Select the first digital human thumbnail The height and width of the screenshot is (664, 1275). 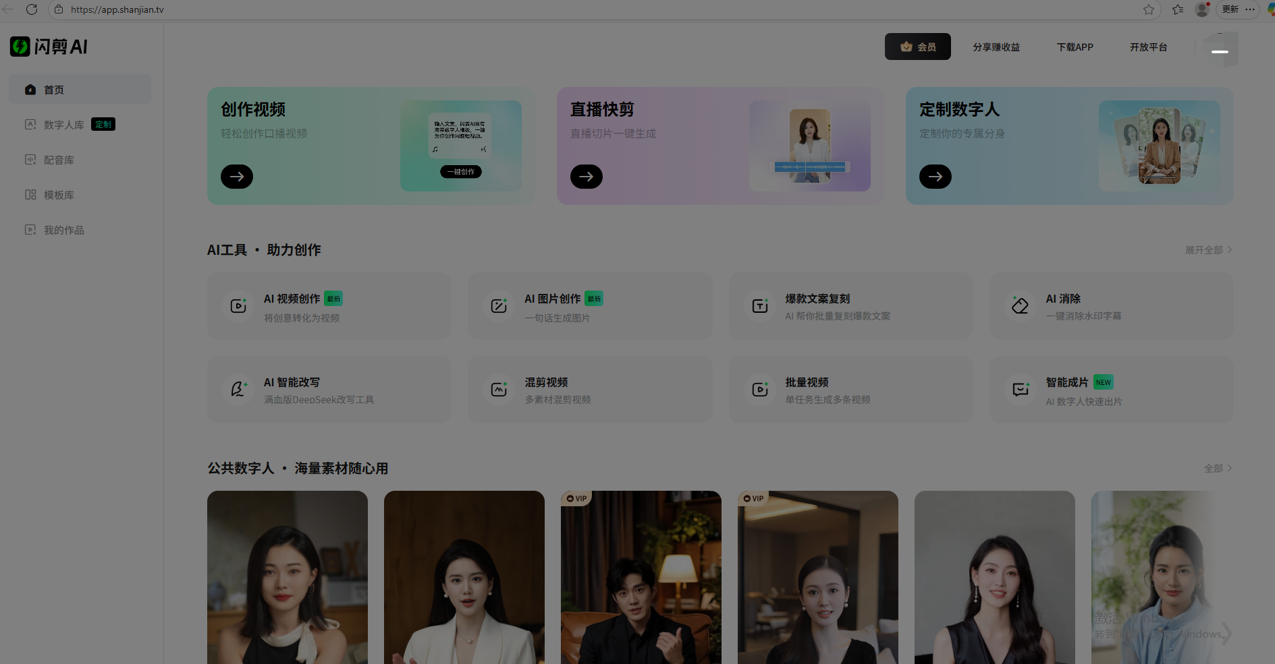[288, 577]
